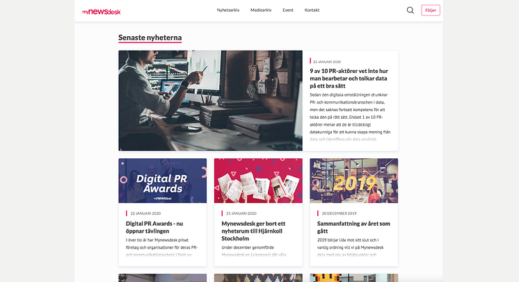The width and height of the screenshot is (519, 282).
Task: Click the Mynewsdesk logo
Action: pos(102,12)
